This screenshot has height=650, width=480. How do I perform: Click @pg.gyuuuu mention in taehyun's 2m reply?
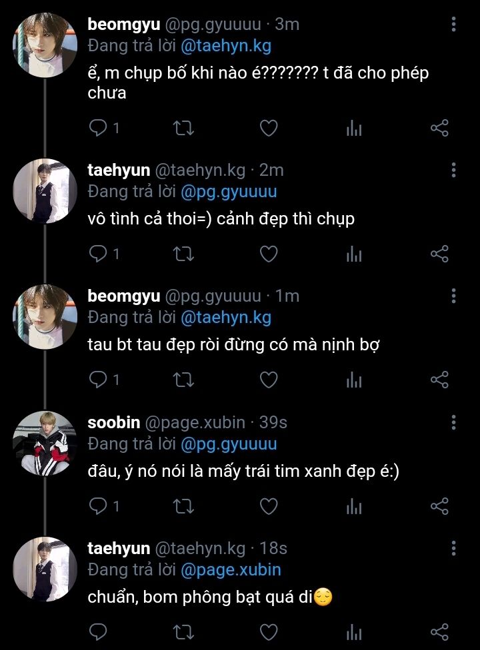tap(229, 192)
